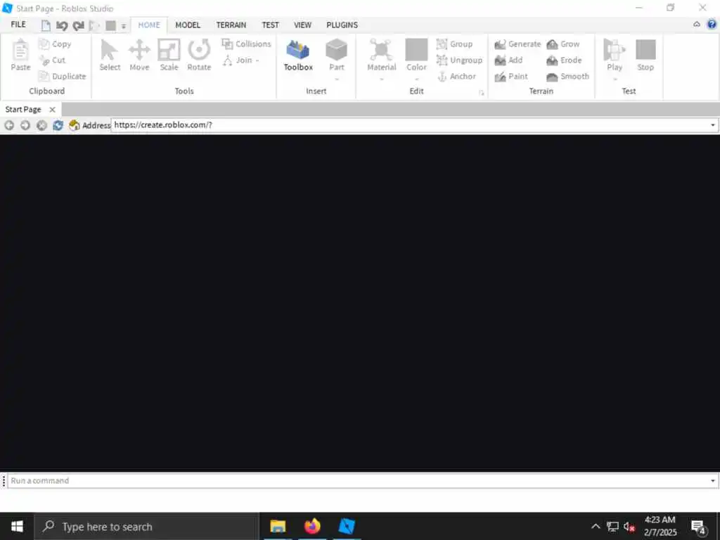This screenshot has width=720, height=540.
Task: Switch to the VIEW ribbon tab
Action: [x=302, y=25]
